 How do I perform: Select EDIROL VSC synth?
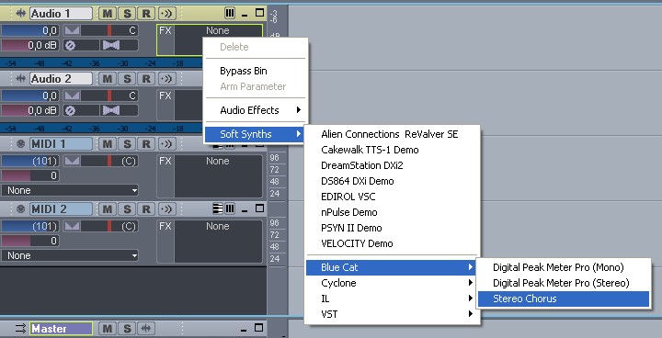tap(392, 197)
